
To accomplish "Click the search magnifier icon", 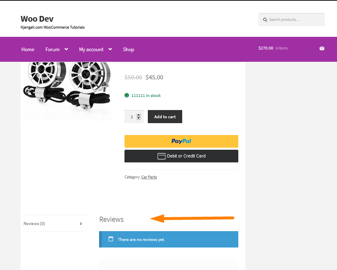I will tap(265, 20).
